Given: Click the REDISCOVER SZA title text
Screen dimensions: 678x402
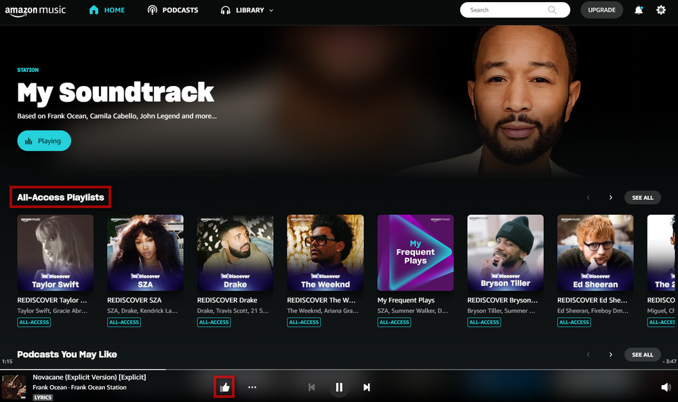Looking at the screenshot, I should pyautogui.click(x=134, y=300).
